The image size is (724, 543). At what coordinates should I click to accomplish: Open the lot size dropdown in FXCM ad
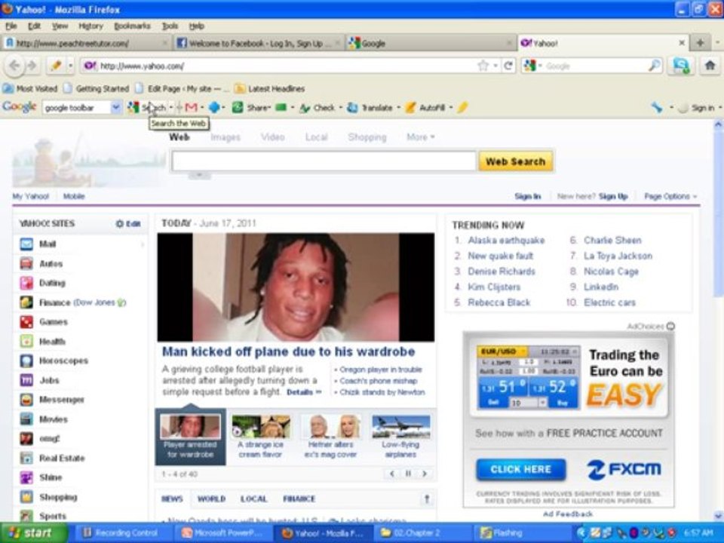click(542, 403)
